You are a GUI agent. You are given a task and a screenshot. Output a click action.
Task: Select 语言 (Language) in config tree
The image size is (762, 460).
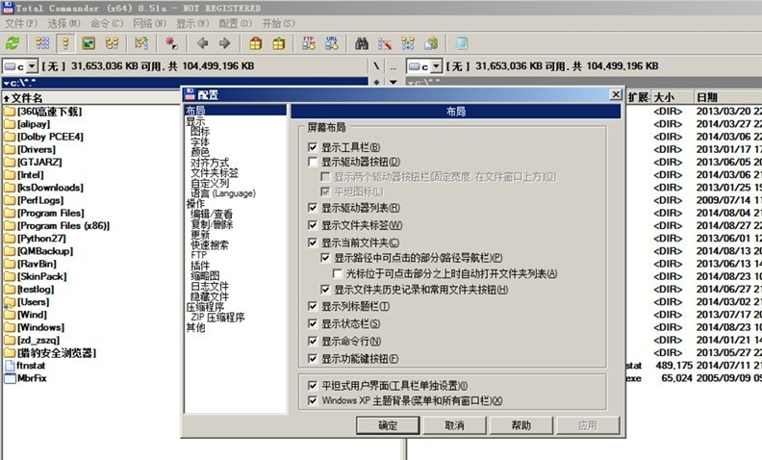tap(223, 193)
